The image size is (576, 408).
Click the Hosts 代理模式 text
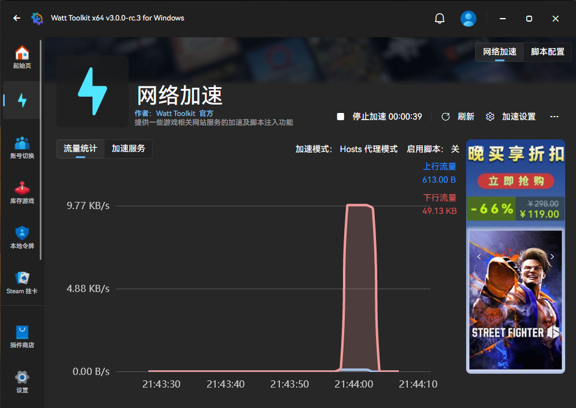click(x=368, y=149)
